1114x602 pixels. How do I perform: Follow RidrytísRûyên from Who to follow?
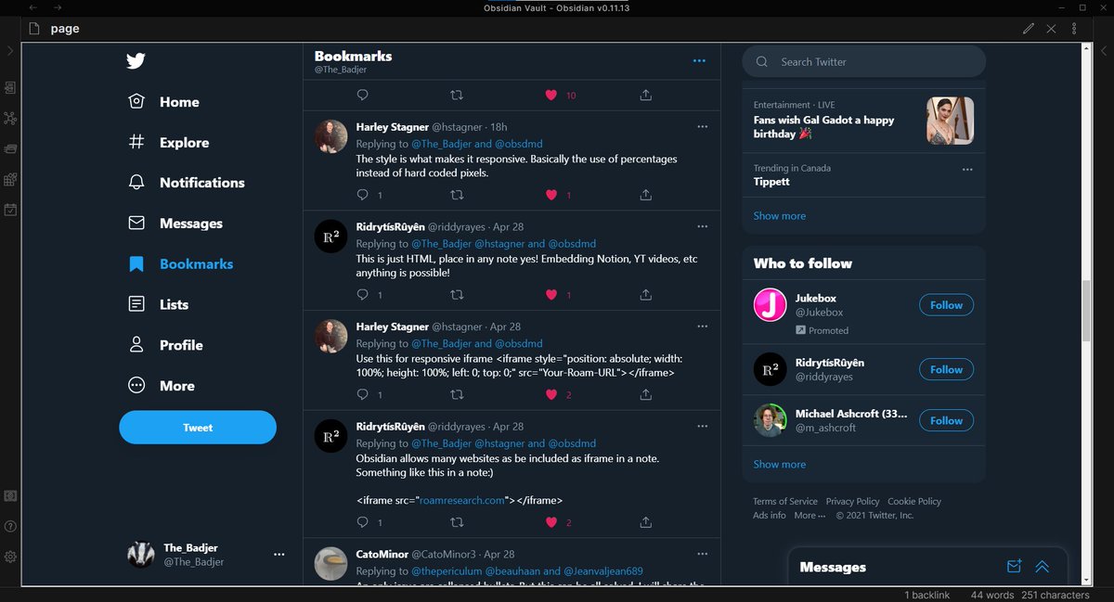[x=946, y=369]
